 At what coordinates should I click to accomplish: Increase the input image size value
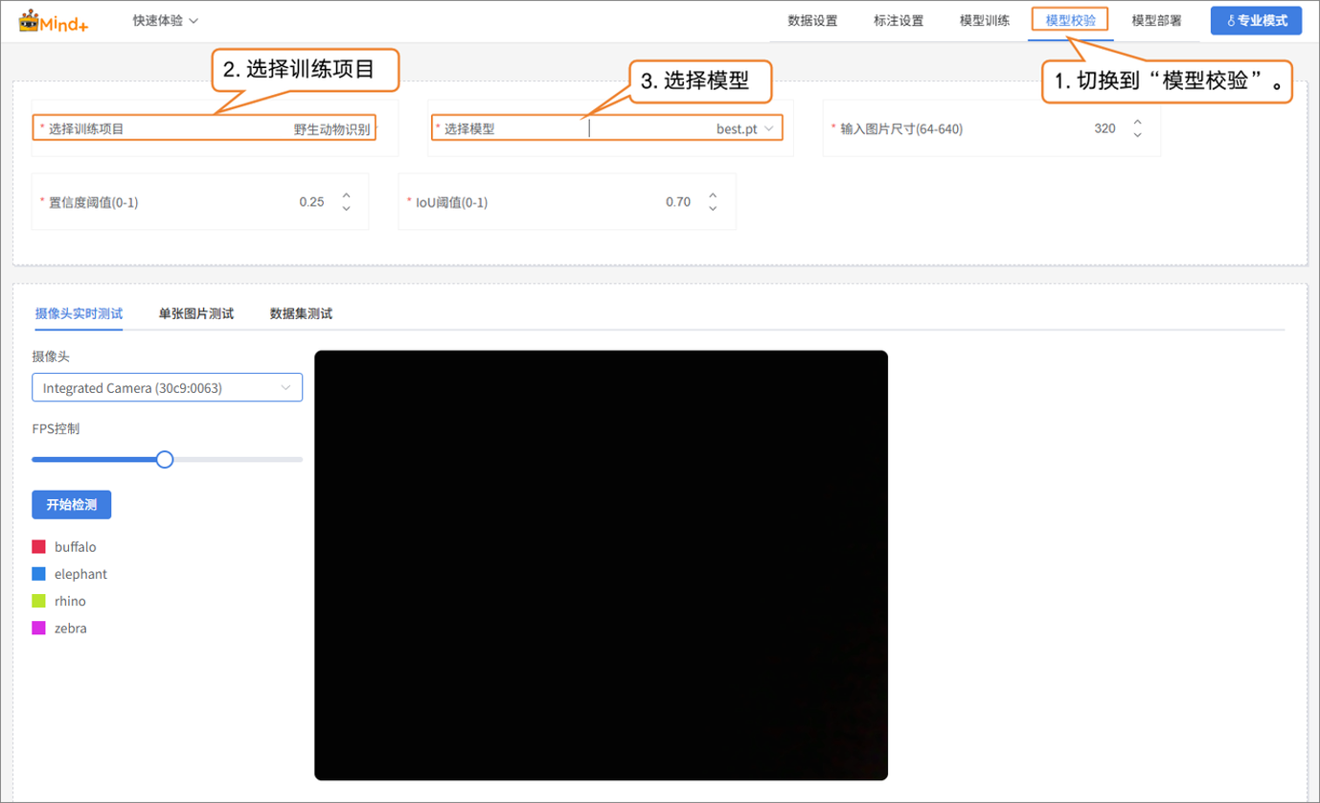click(x=1137, y=122)
